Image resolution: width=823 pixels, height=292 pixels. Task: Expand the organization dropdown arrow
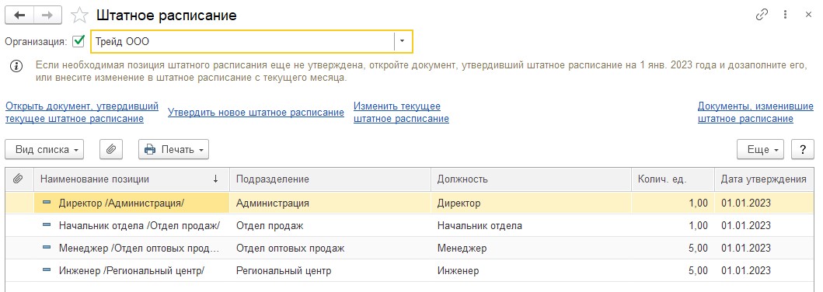(x=403, y=41)
